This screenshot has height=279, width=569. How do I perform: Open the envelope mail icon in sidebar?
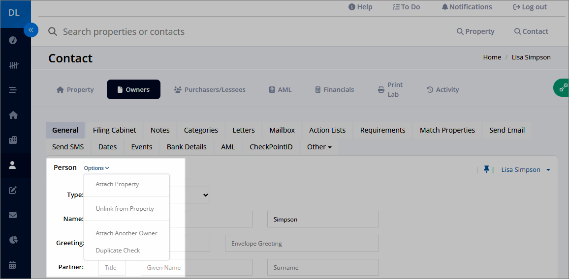13,215
